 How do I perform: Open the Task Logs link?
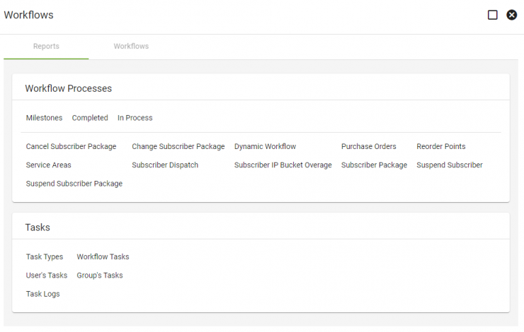click(x=42, y=294)
